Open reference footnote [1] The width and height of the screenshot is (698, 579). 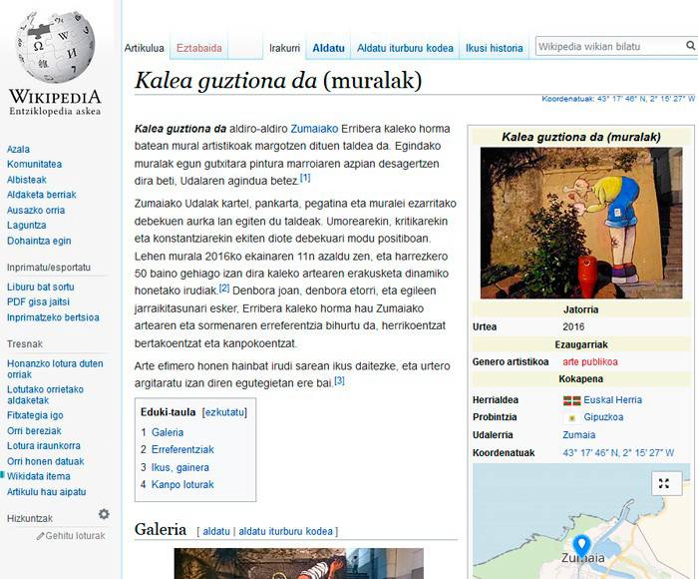pos(305,178)
